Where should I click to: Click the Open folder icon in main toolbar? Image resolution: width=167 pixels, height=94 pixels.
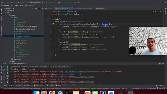click(x=2, y=3)
